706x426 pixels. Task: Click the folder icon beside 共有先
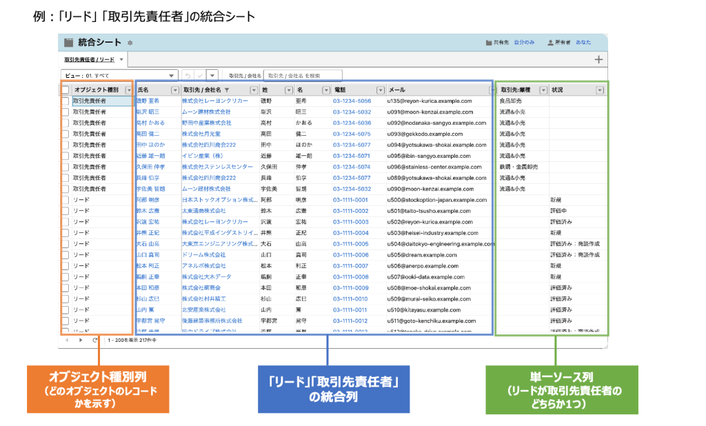point(489,43)
